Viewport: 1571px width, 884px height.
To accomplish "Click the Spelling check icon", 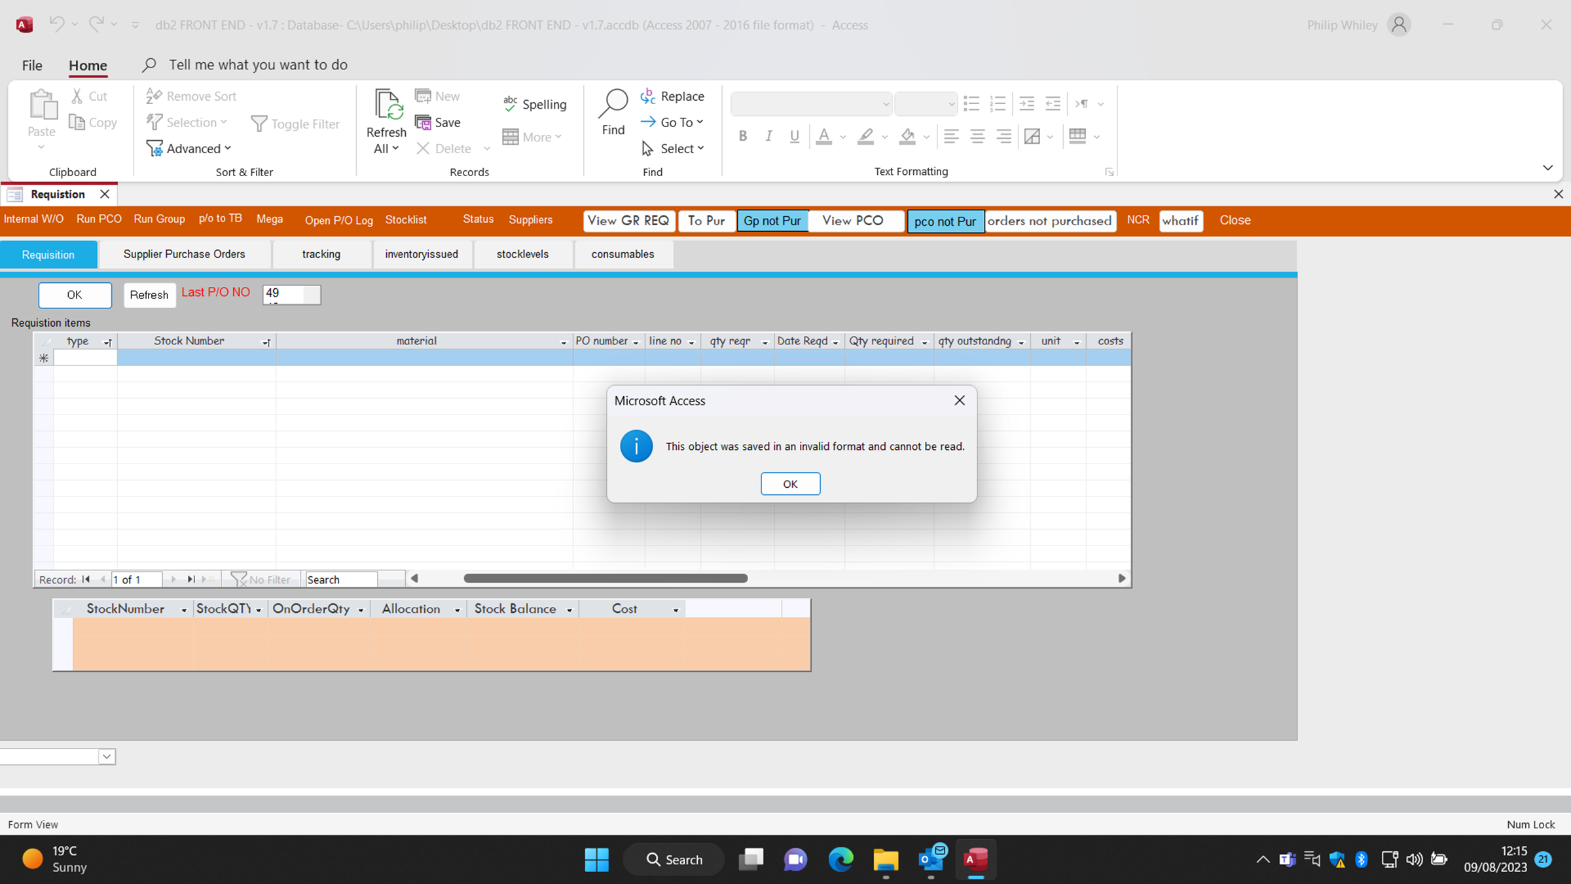I will pyautogui.click(x=510, y=103).
